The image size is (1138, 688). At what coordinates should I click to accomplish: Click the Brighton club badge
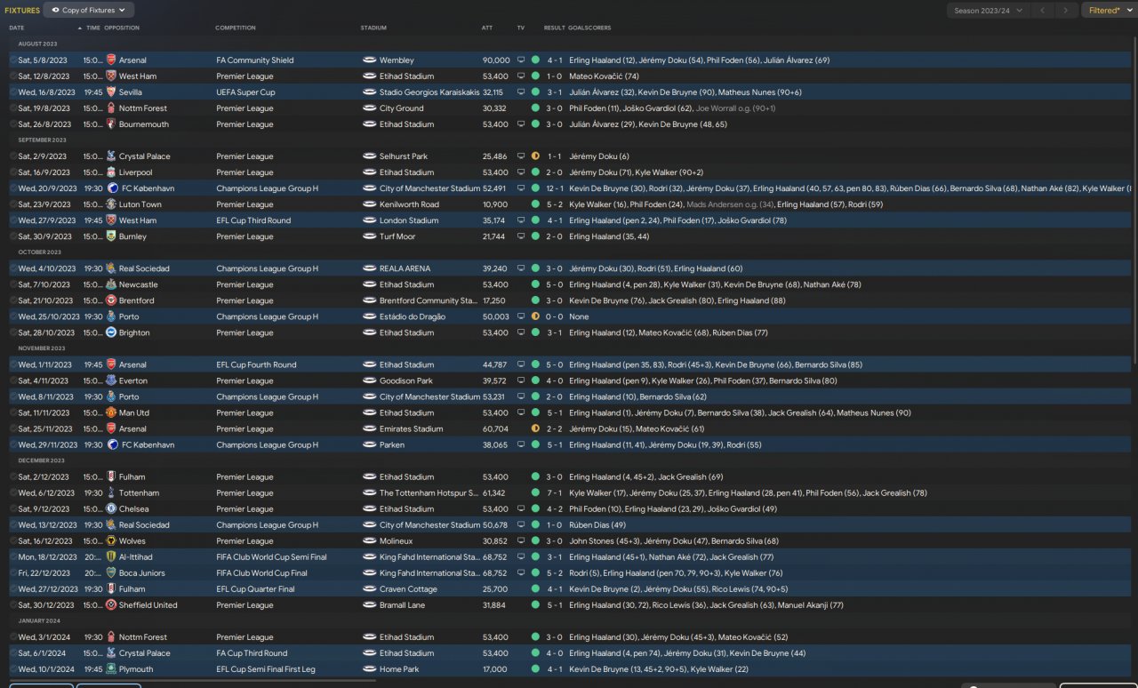[x=111, y=332]
